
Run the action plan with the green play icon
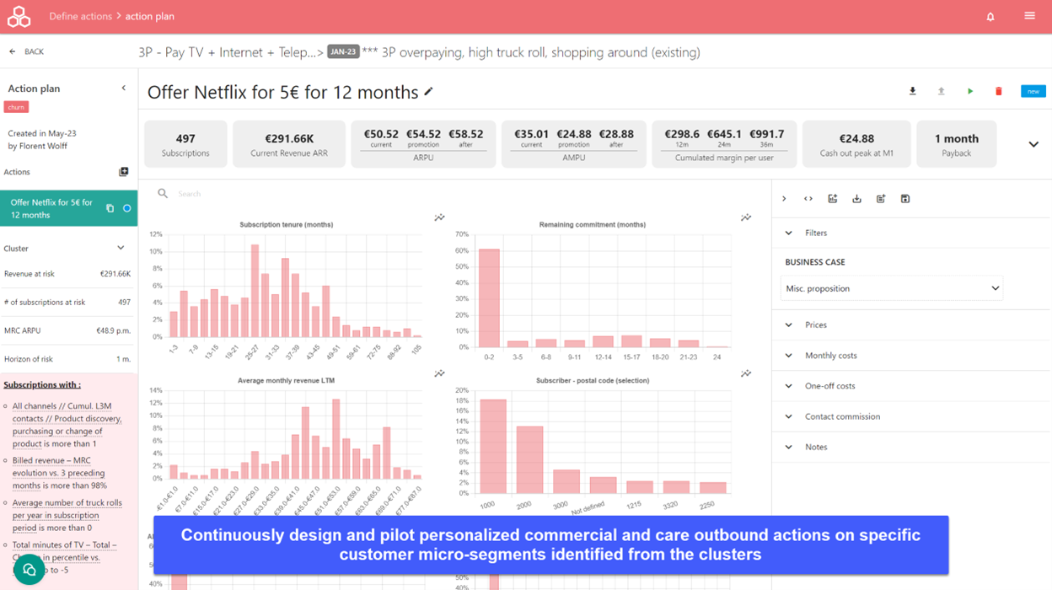[x=970, y=90]
